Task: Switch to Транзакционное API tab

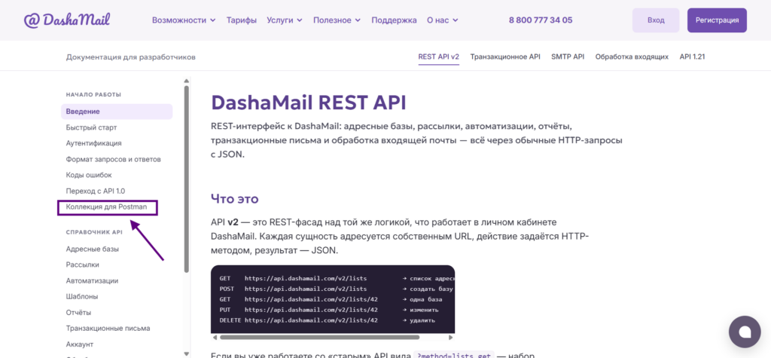Action: 505,57
